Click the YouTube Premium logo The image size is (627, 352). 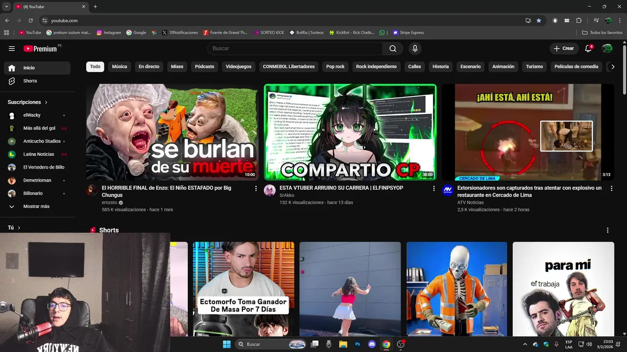coord(40,48)
